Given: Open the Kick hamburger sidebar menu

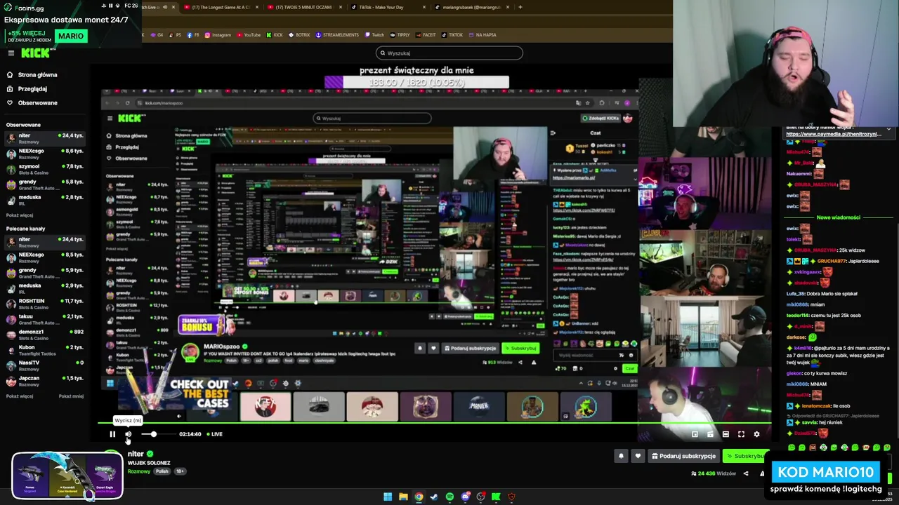Looking at the screenshot, I should coord(11,53).
